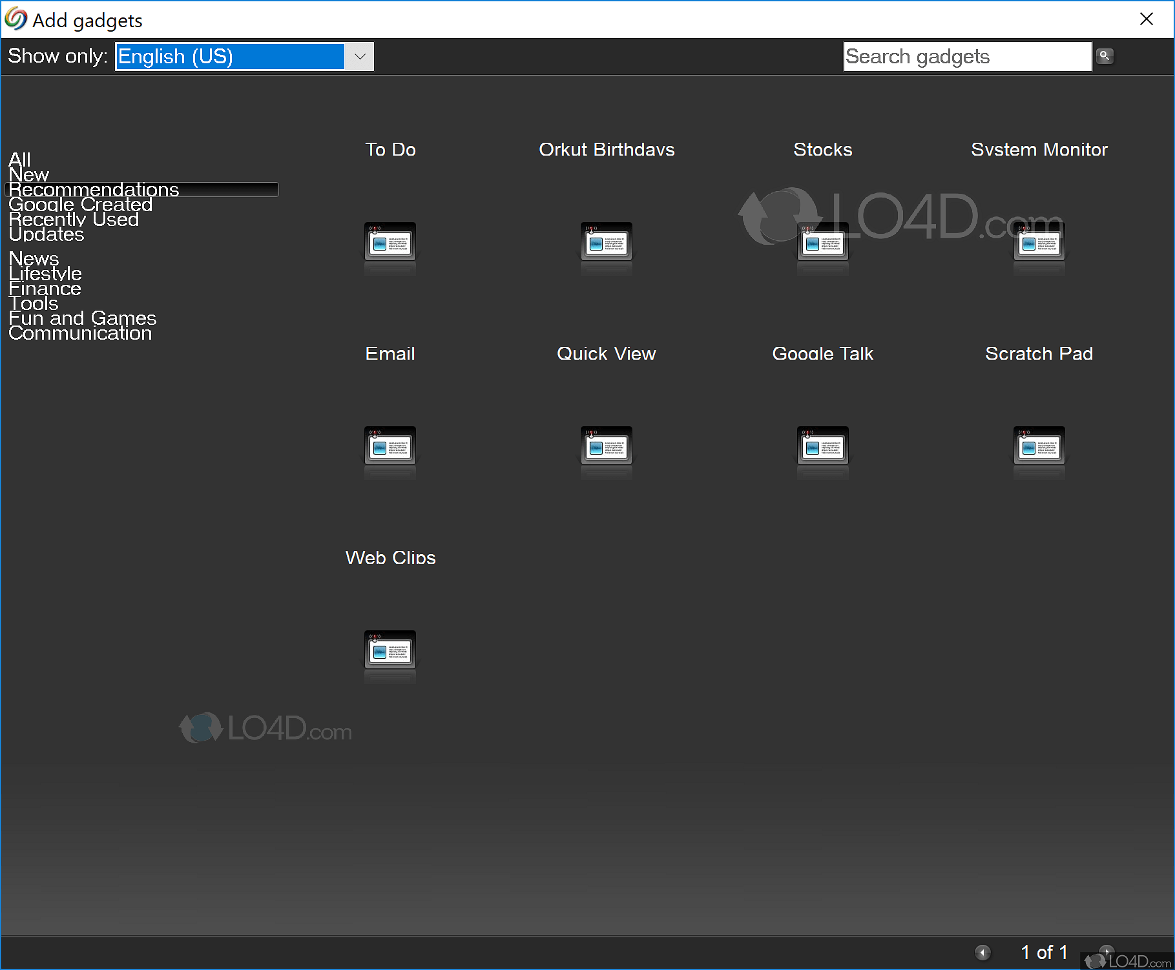Select the Recently Used category
Screen dimensions: 1175x970
(x=74, y=219)
